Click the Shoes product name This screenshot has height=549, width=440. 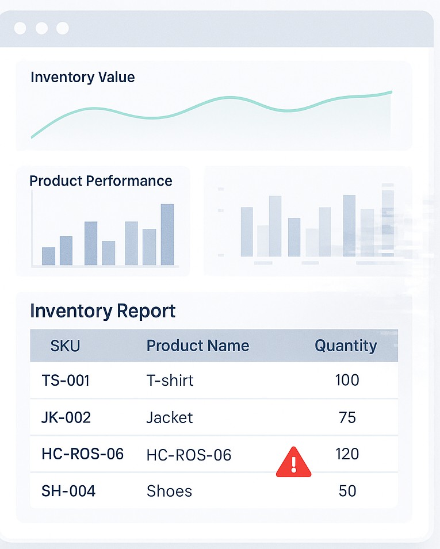(x=169, y=491)
